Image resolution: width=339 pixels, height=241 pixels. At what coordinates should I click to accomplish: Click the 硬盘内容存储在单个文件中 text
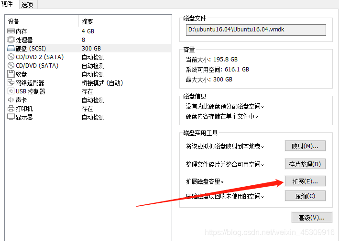pos(222,116)
